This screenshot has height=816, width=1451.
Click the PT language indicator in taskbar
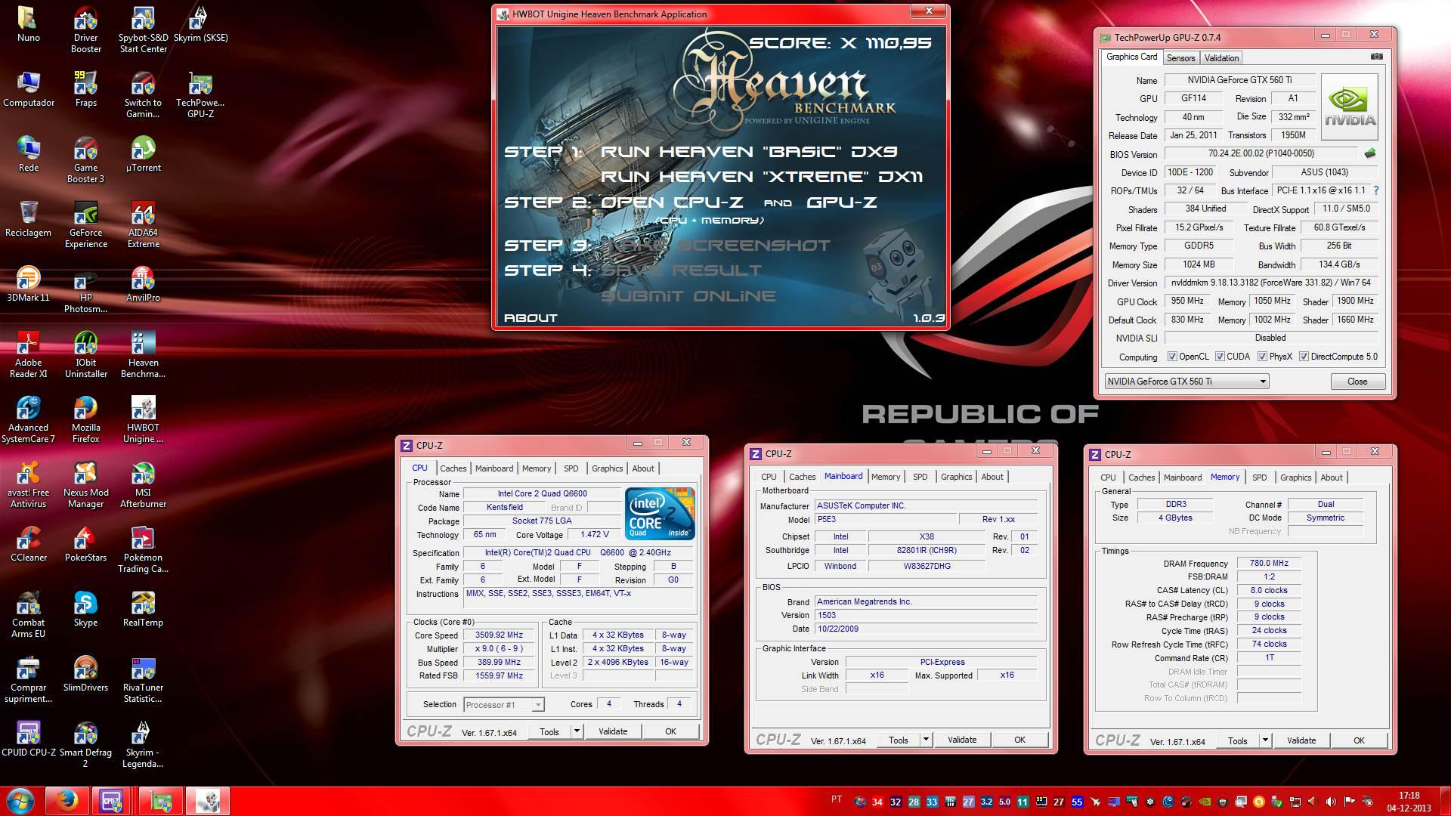837,799
